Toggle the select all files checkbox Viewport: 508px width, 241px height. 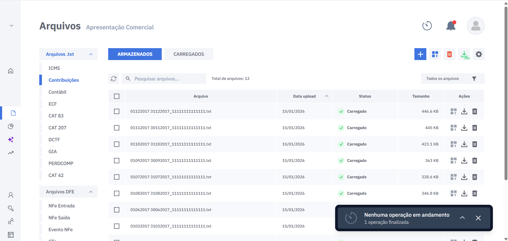117,96
